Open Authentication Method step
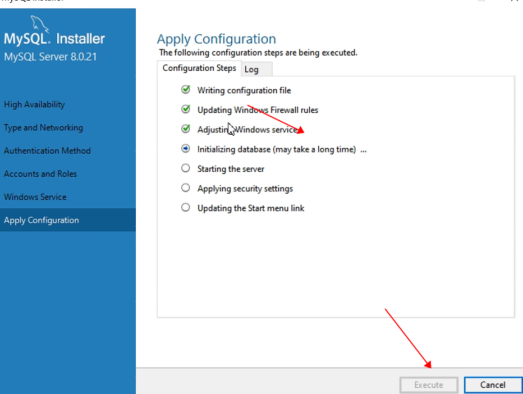 tap(68, 151)
